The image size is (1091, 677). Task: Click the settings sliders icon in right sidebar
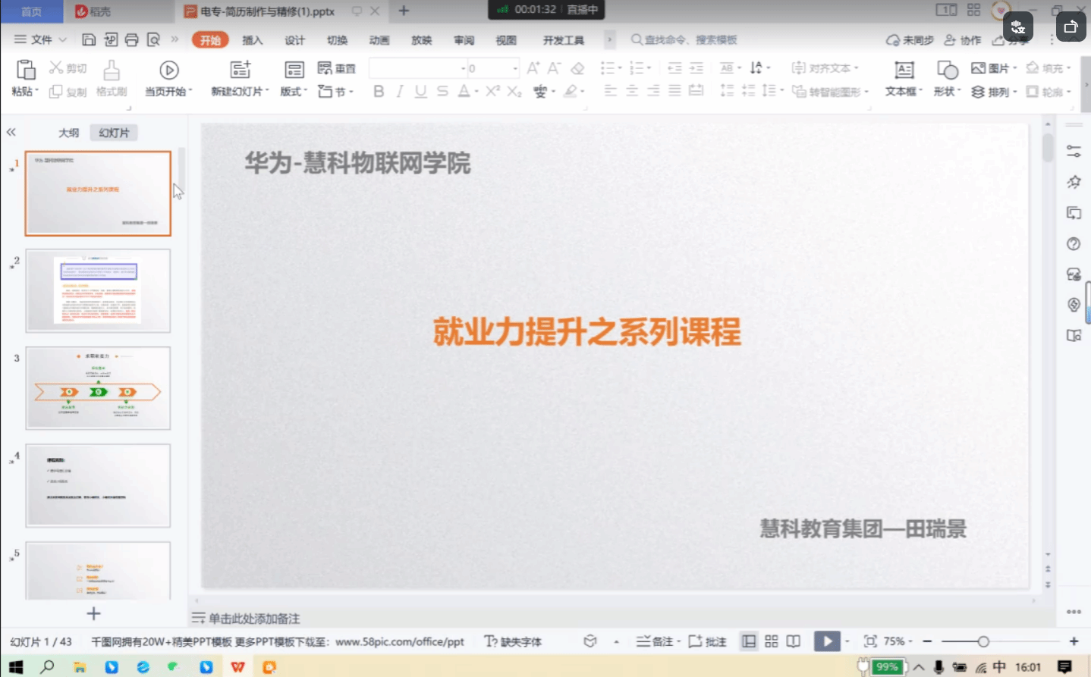[x=1074, y=152]
